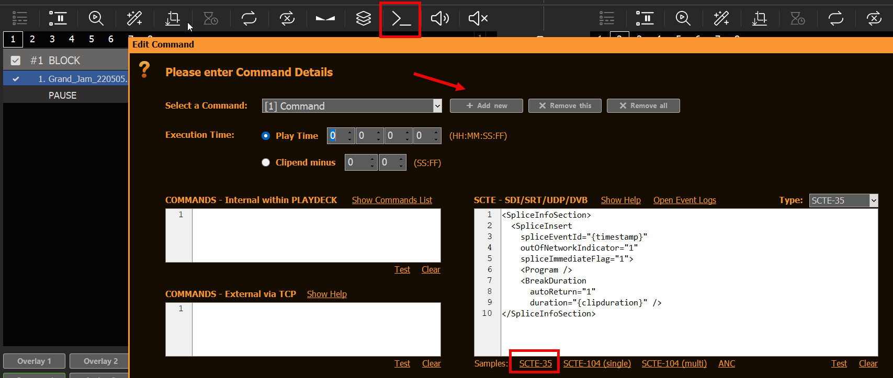
Task: Increase the Play Time minutes stepper
Action: [379, 132]
